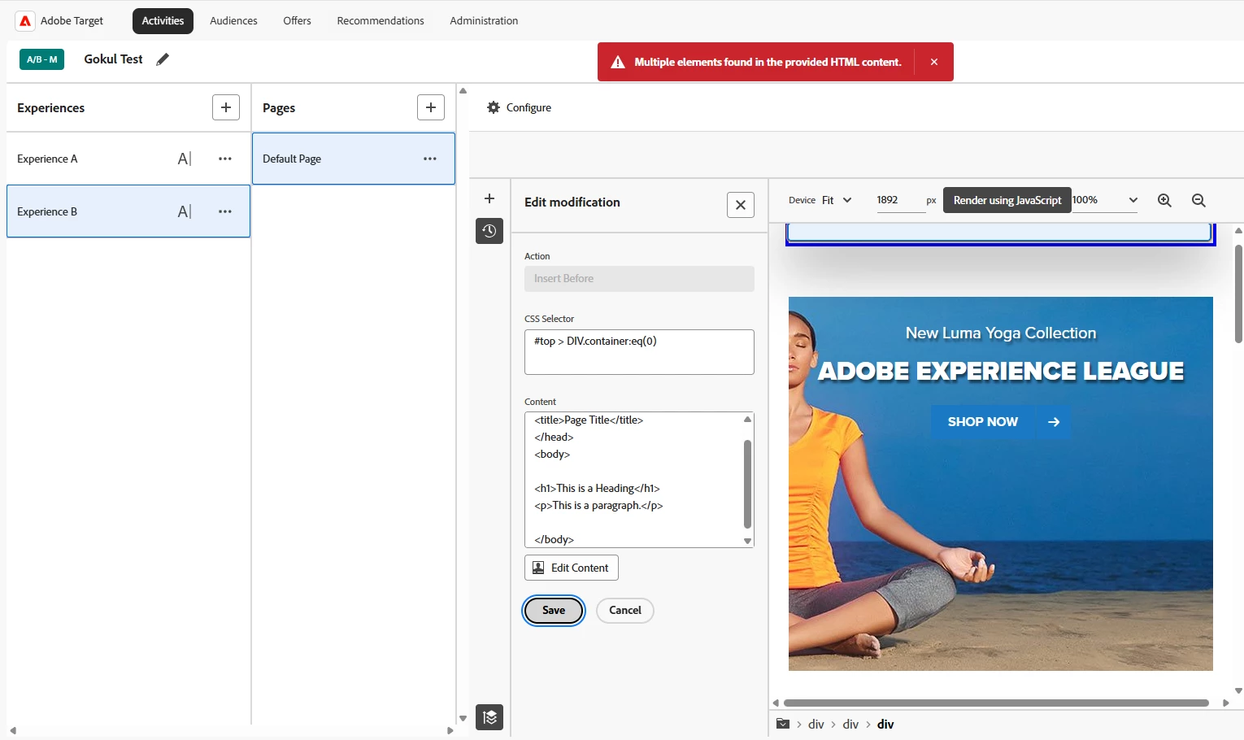Click the left panel scroll up arrow
The image size is (1244, 740).
click(463, 90)
